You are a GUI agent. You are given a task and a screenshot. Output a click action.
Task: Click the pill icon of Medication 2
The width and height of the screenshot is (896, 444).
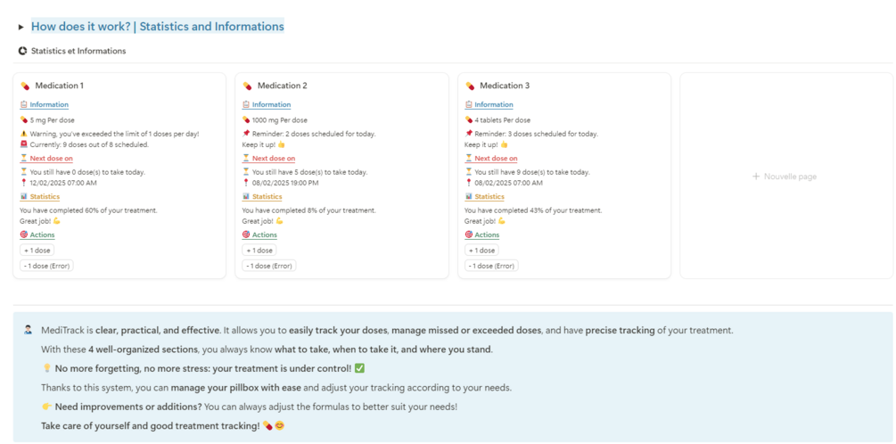248,86
